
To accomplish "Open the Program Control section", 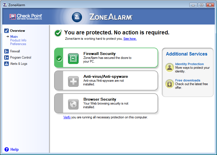I will click(21, 57).
